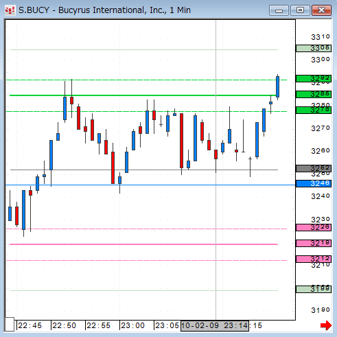Click the pink 3226 price marker

point(314,227)
